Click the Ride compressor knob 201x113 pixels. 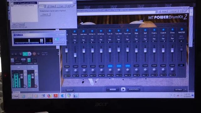[136, 70]
